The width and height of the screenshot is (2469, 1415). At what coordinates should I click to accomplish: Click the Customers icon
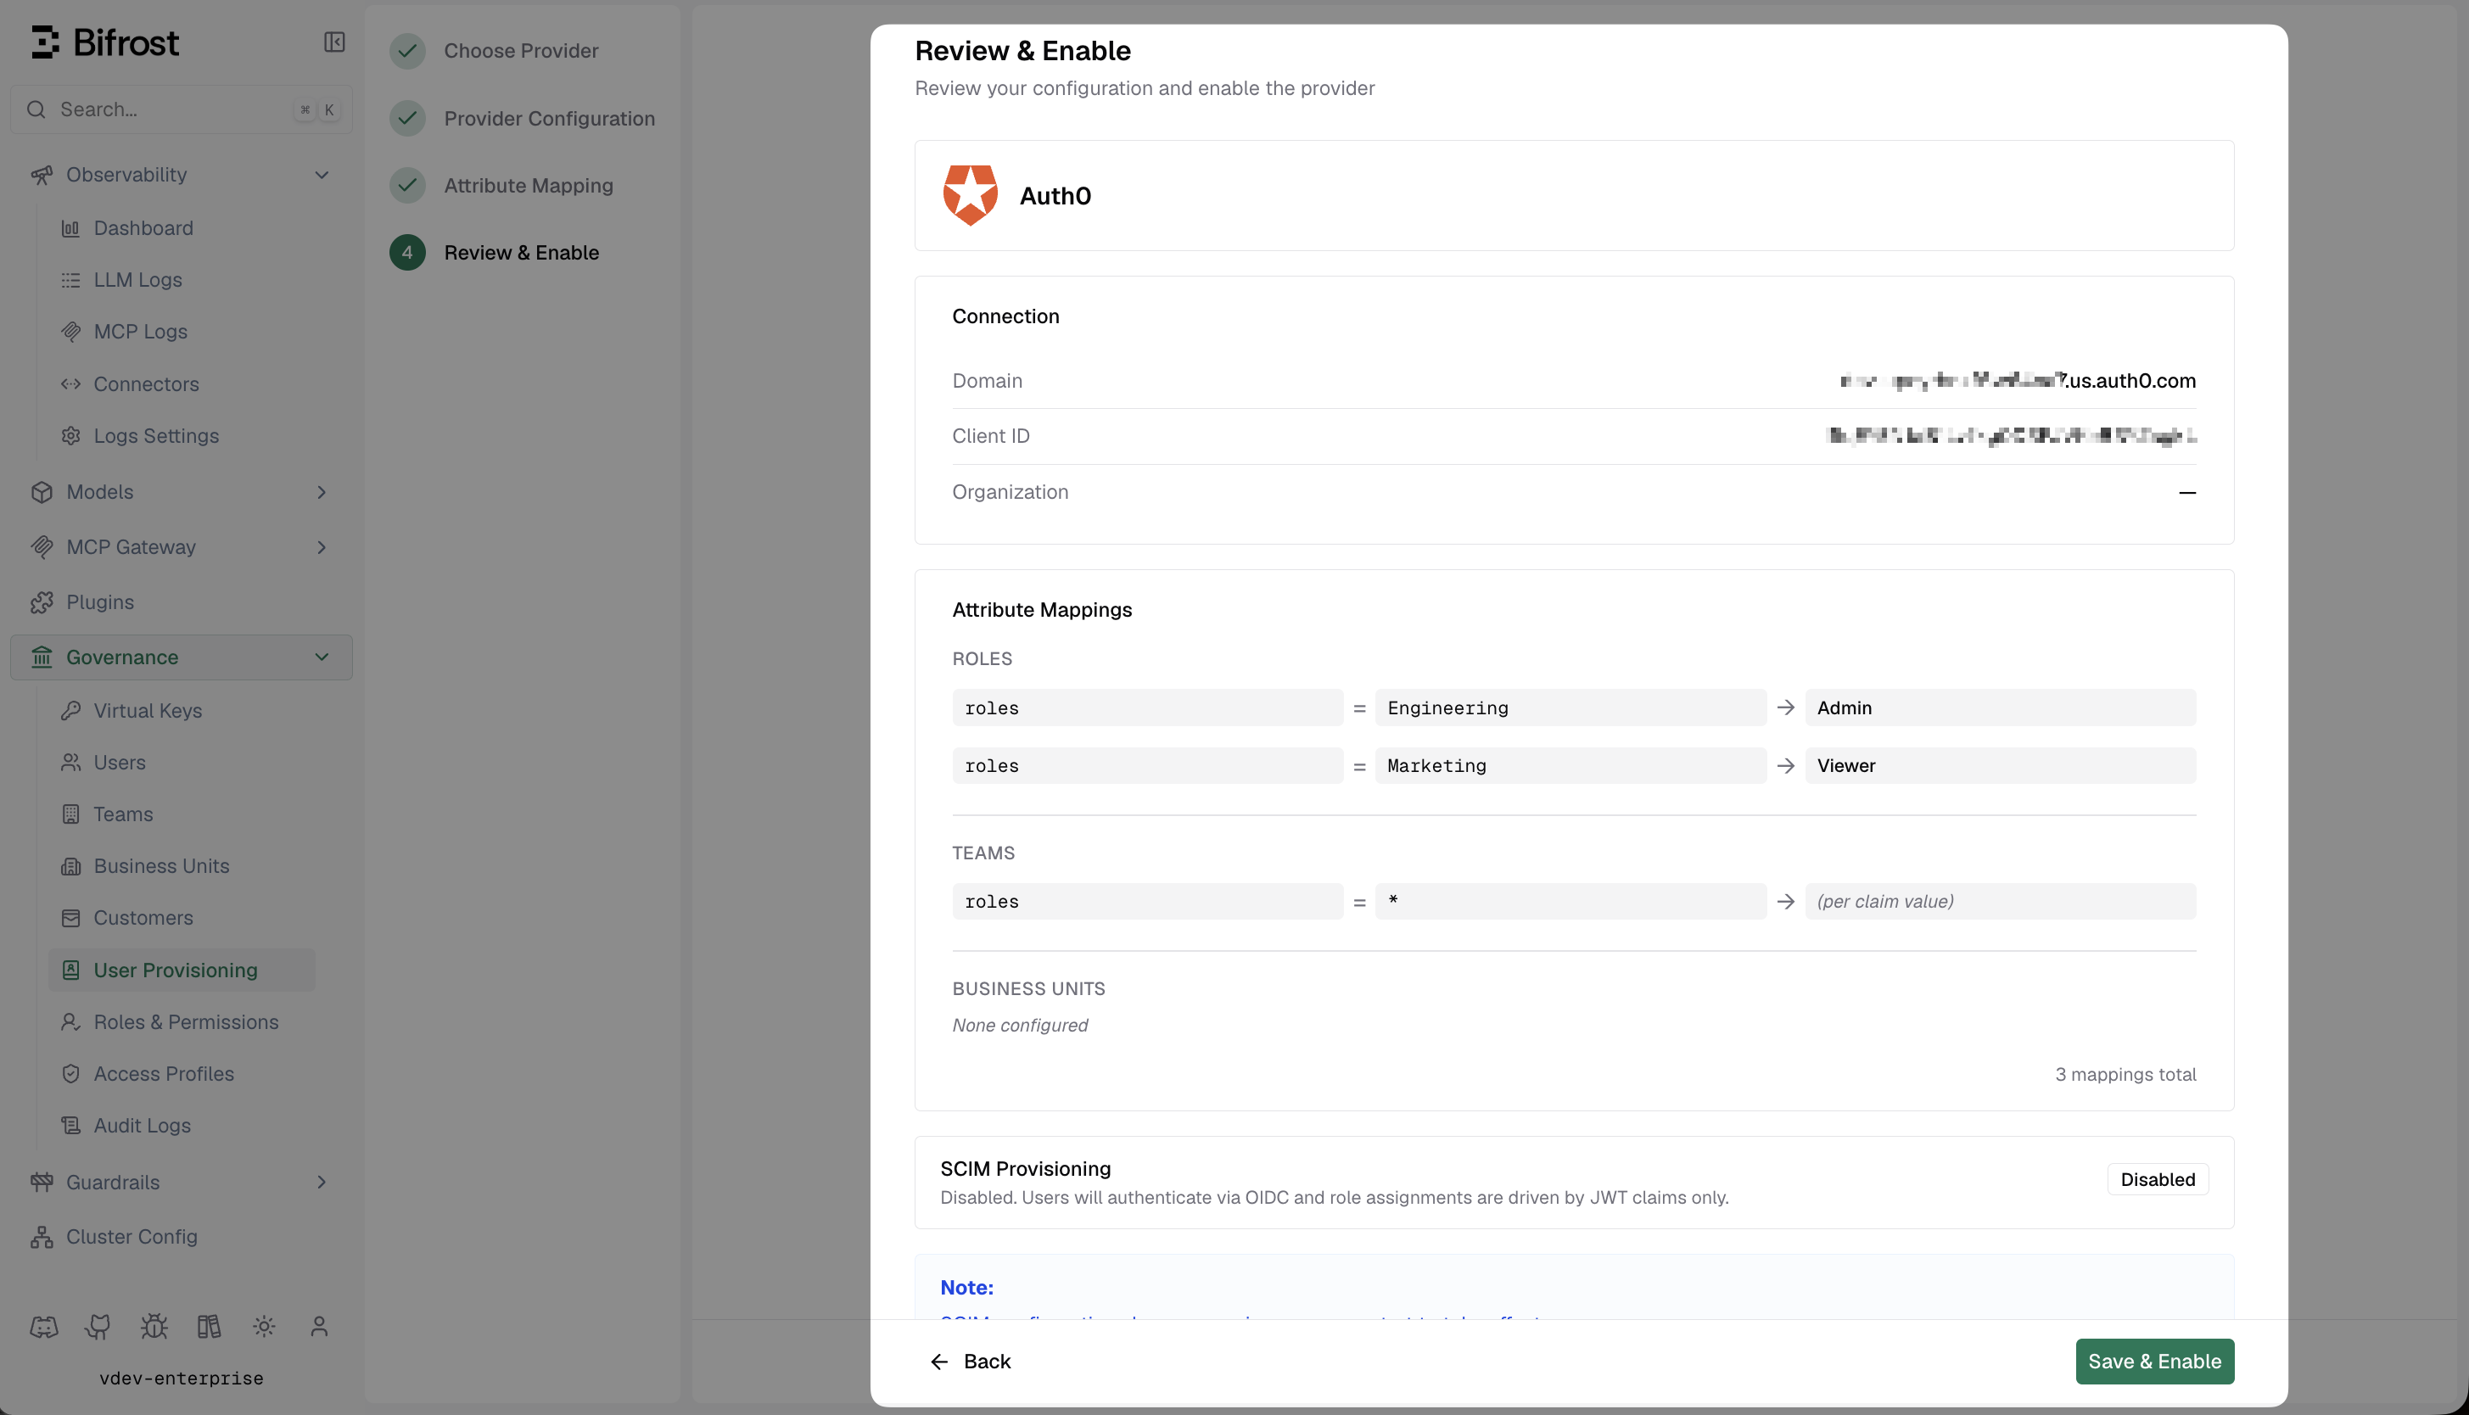71,917
